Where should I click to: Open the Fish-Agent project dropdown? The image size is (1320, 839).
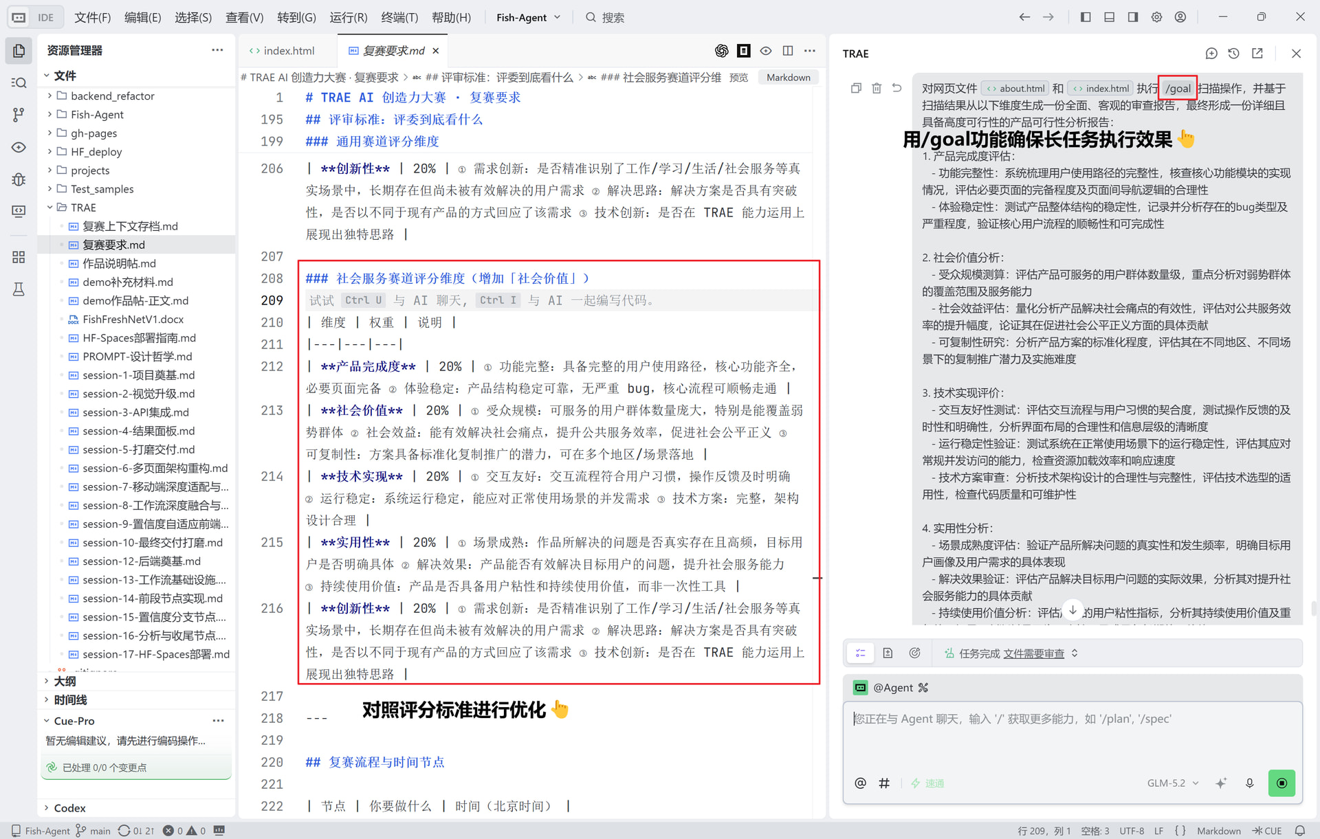(528, 17)
